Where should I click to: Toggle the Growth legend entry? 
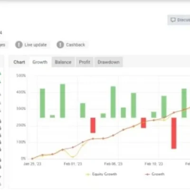pyautogui.click(x=155, y=174)
